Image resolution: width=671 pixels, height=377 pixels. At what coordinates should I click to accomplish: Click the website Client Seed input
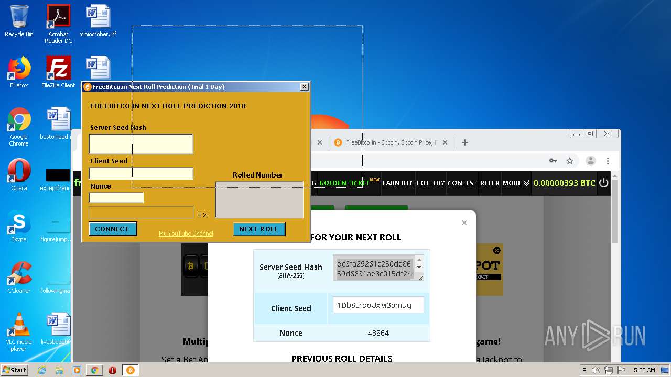tap(378, 305)
